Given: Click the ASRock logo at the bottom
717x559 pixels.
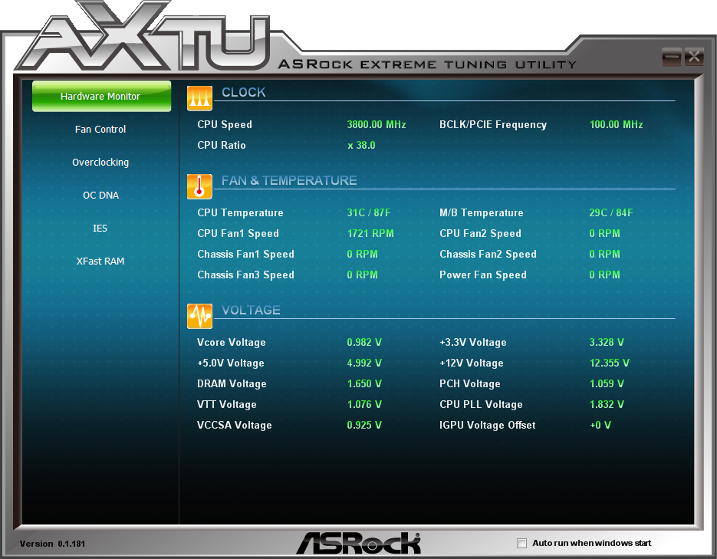Looking at the screenshot, I should 358,542.
